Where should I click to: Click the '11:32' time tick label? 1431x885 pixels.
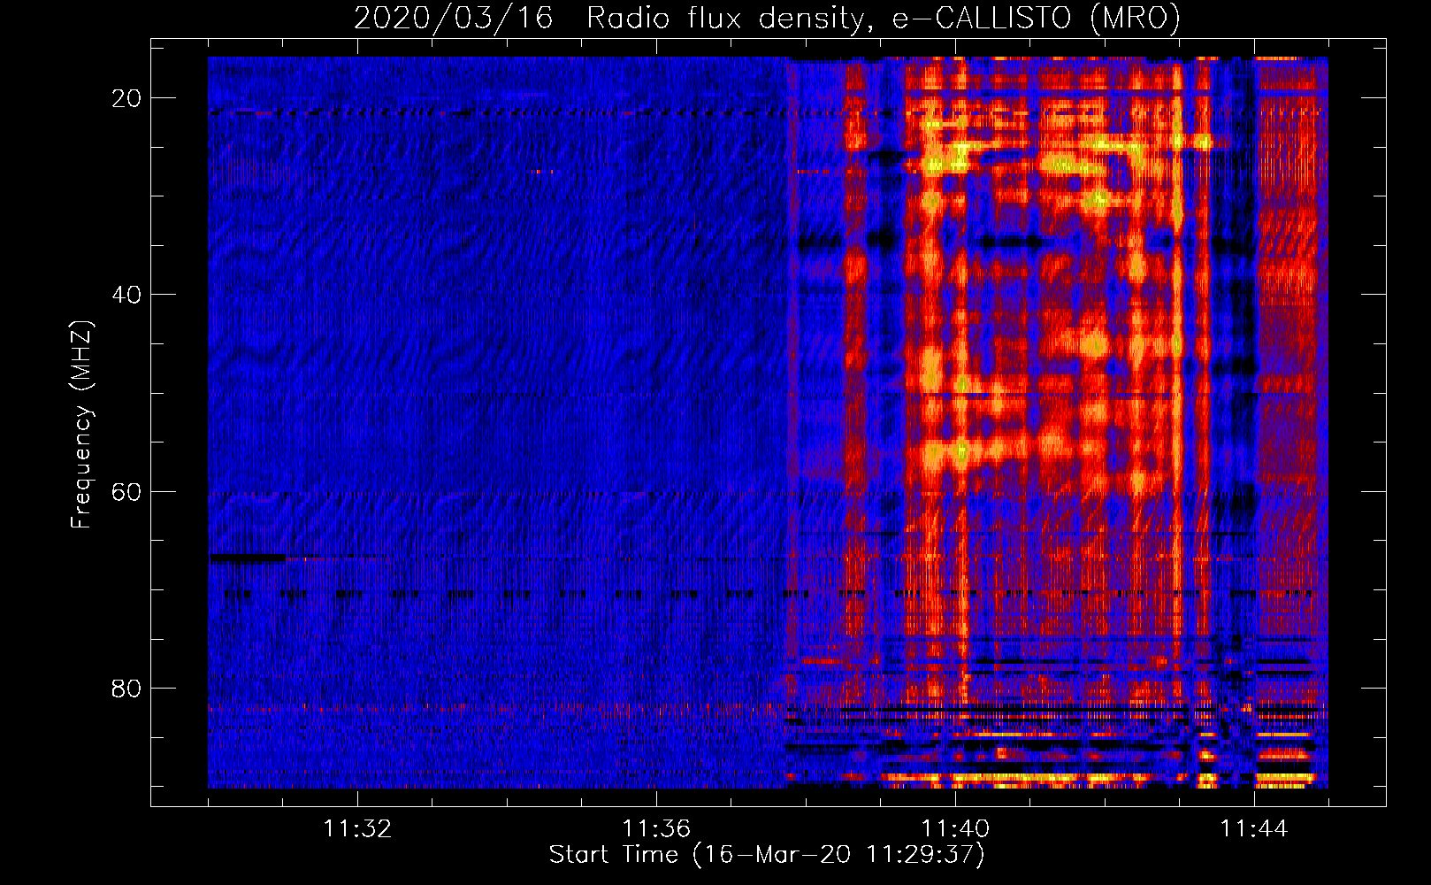point(357,829)
